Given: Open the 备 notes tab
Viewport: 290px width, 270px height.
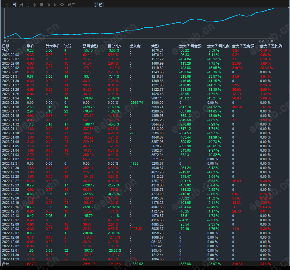Looking at the screenshot, I should [x=62, y=5].
